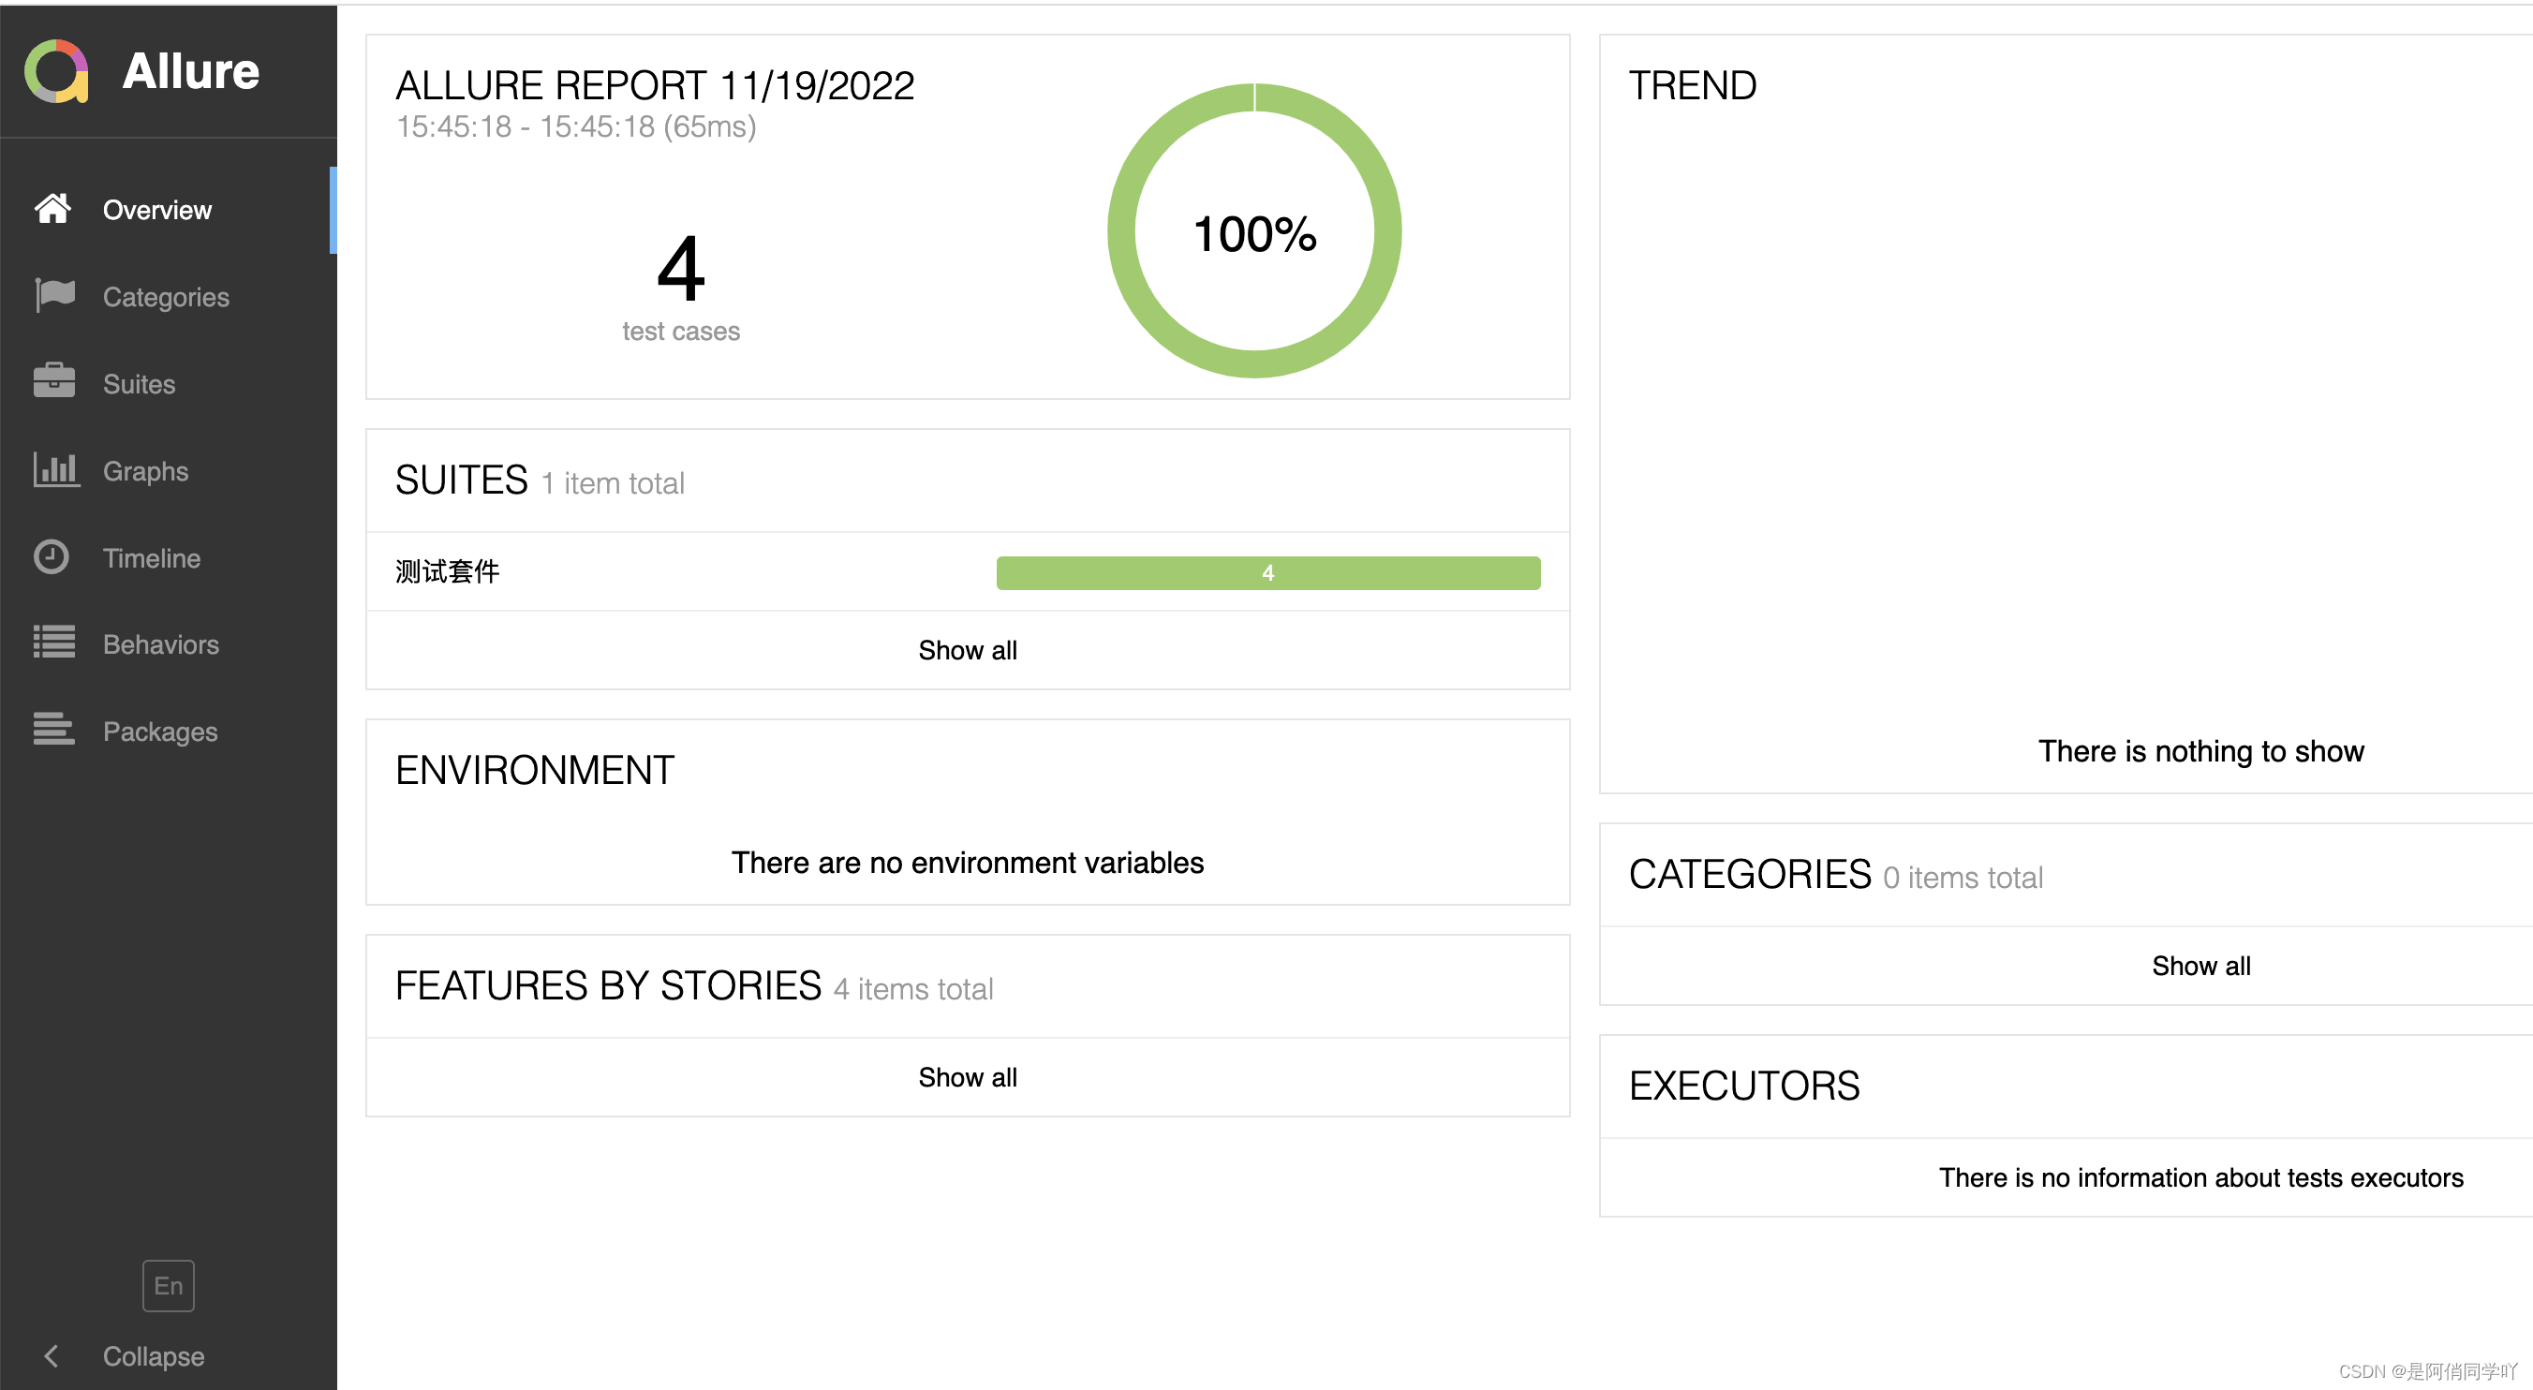Open the Suites menu item
The image size is (2533, 1390).
139,383
